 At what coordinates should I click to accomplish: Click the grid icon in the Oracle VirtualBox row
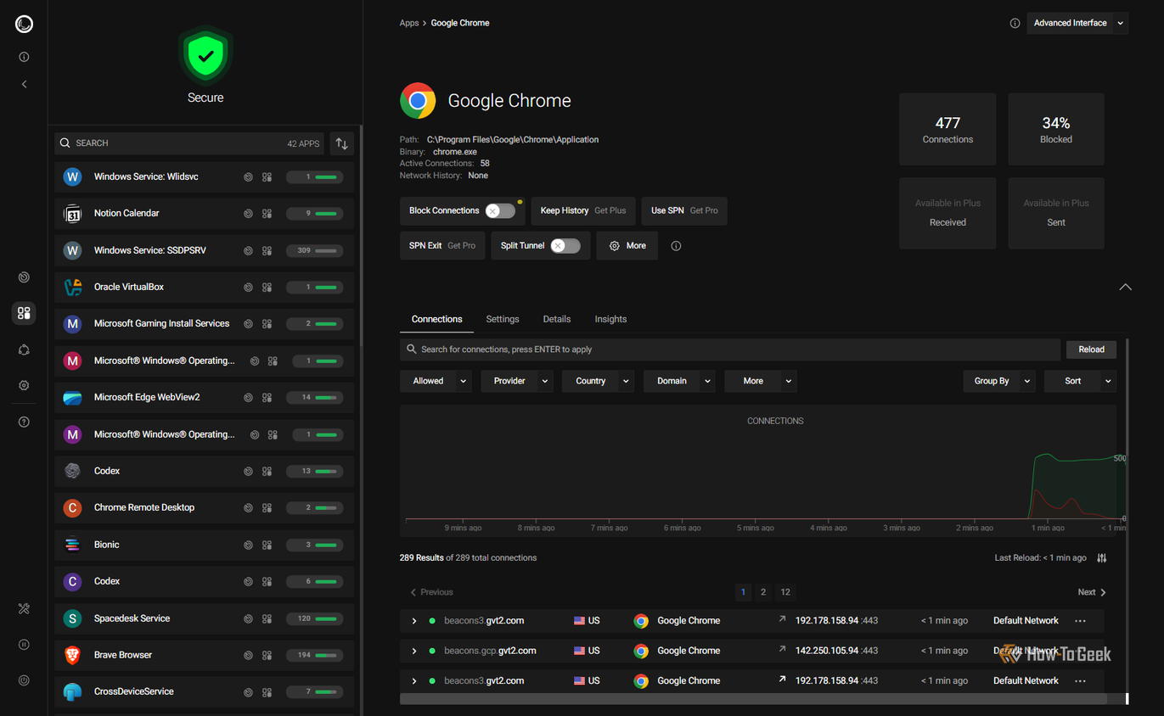click(x=267, y=288)
